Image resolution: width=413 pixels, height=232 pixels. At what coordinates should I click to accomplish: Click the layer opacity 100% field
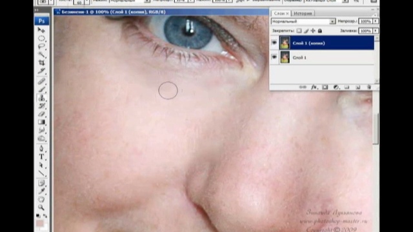tap(366, 21)
